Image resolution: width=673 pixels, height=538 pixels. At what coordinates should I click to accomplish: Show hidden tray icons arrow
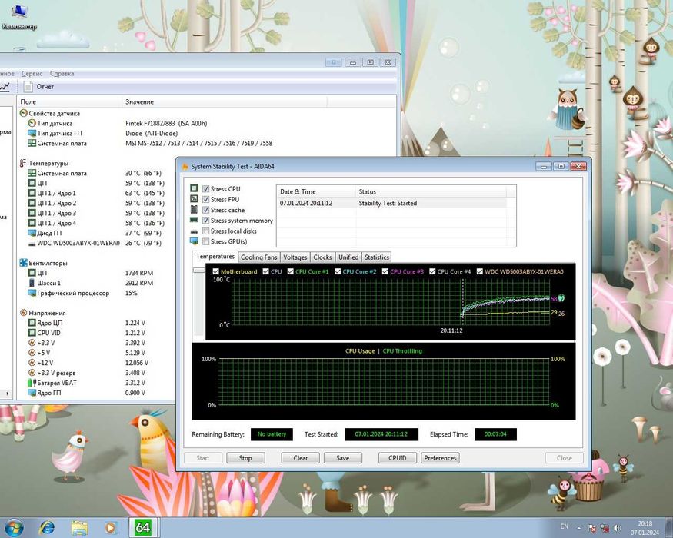point(579,528)
